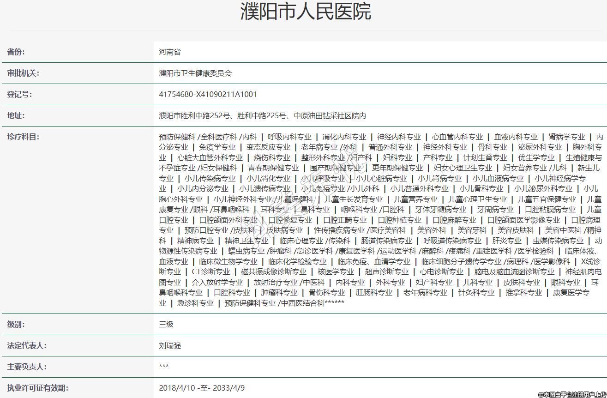
Task: Click the hospital title 濮阳市人民医院
Action: click(x=305, y=12)
